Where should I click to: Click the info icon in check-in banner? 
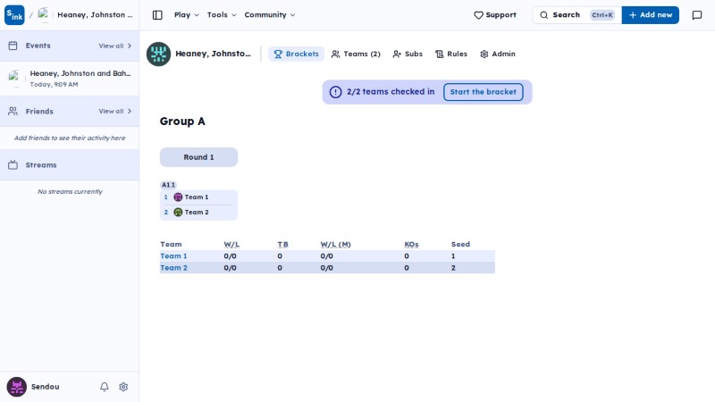pos(336,92)
